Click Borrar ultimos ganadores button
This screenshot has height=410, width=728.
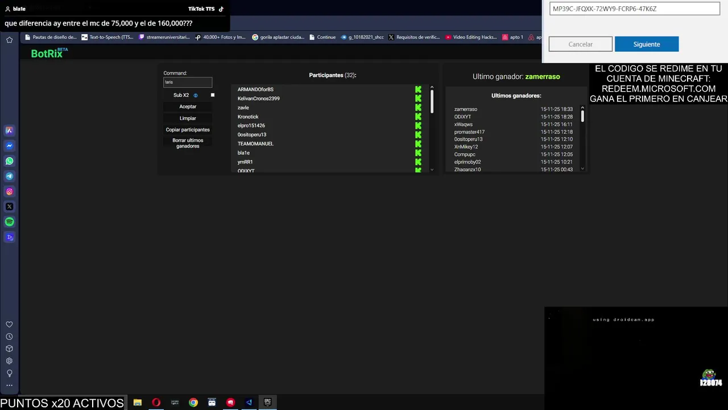coord(188,143)
